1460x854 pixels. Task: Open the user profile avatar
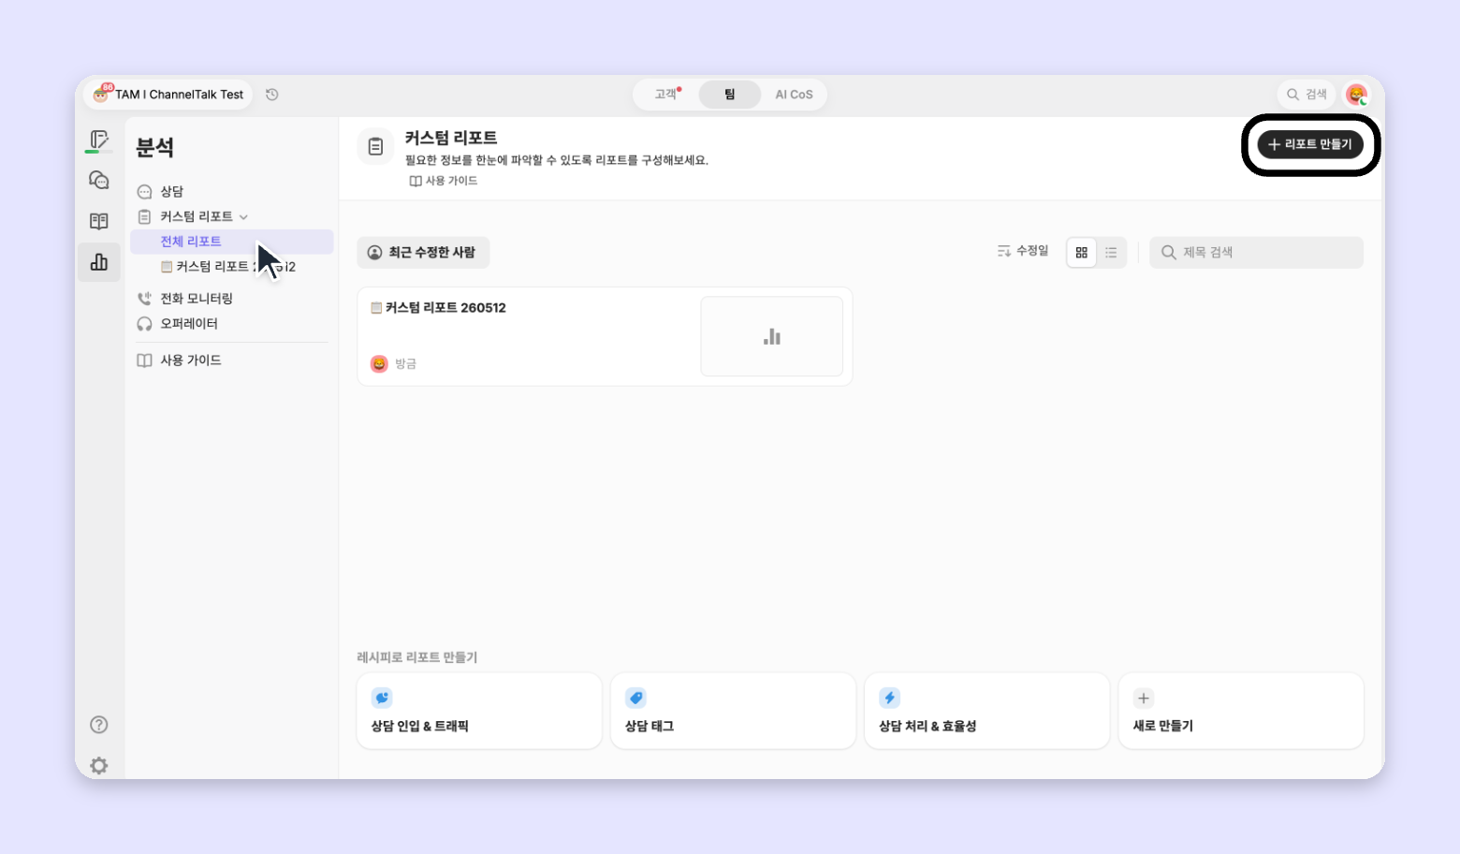(x=1356, y=95)
